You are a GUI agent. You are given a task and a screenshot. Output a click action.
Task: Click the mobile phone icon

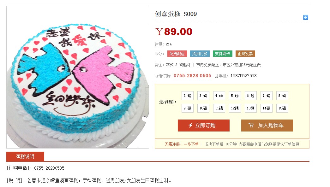(216, 76)
